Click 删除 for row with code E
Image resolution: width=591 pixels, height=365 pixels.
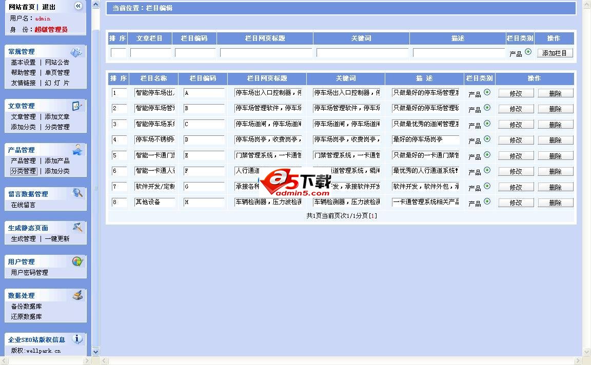tap(555, 156)
